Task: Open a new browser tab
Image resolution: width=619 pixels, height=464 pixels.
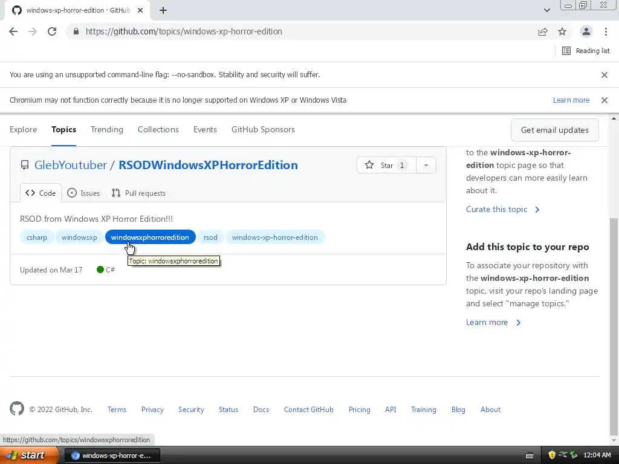Action: point(163,11)
